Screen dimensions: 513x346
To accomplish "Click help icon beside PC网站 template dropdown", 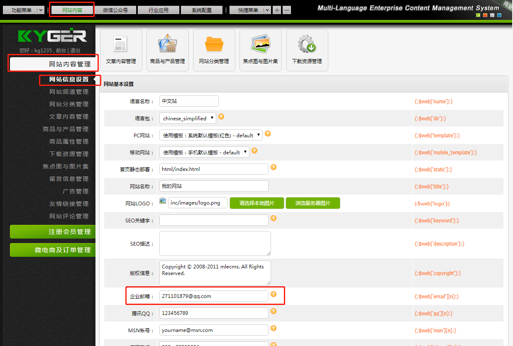I will [x=268, y=134].
